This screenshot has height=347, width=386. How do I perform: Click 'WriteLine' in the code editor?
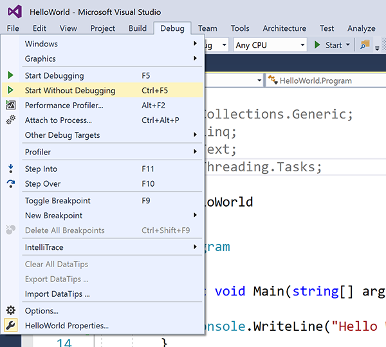pyautogui.click(x=288, y=326)
